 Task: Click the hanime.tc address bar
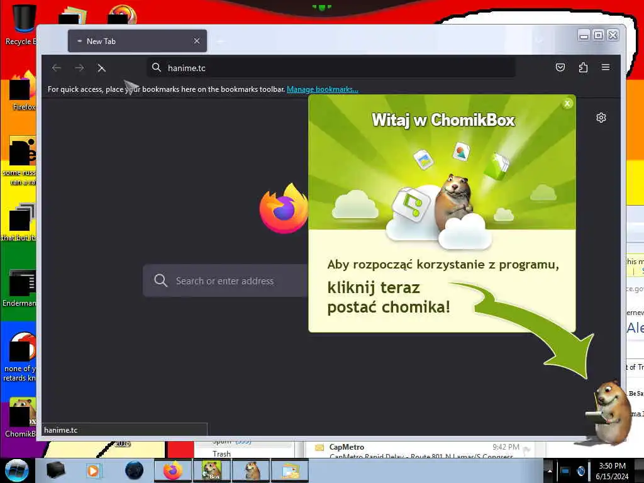point(331,68)
